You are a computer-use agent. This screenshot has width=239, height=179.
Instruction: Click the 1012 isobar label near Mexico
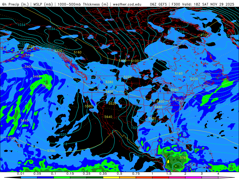(140, 156)
